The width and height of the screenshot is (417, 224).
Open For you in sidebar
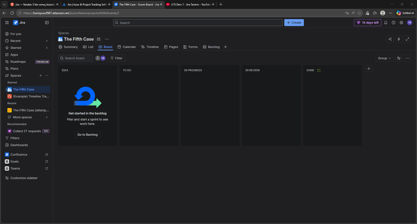click(x=27, y=34)
